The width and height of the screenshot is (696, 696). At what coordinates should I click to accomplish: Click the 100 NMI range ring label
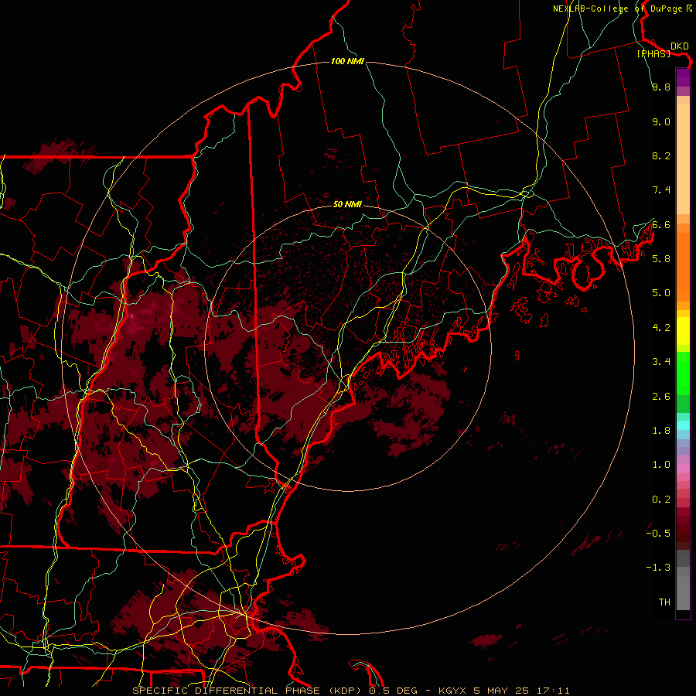tap(347, 61)
